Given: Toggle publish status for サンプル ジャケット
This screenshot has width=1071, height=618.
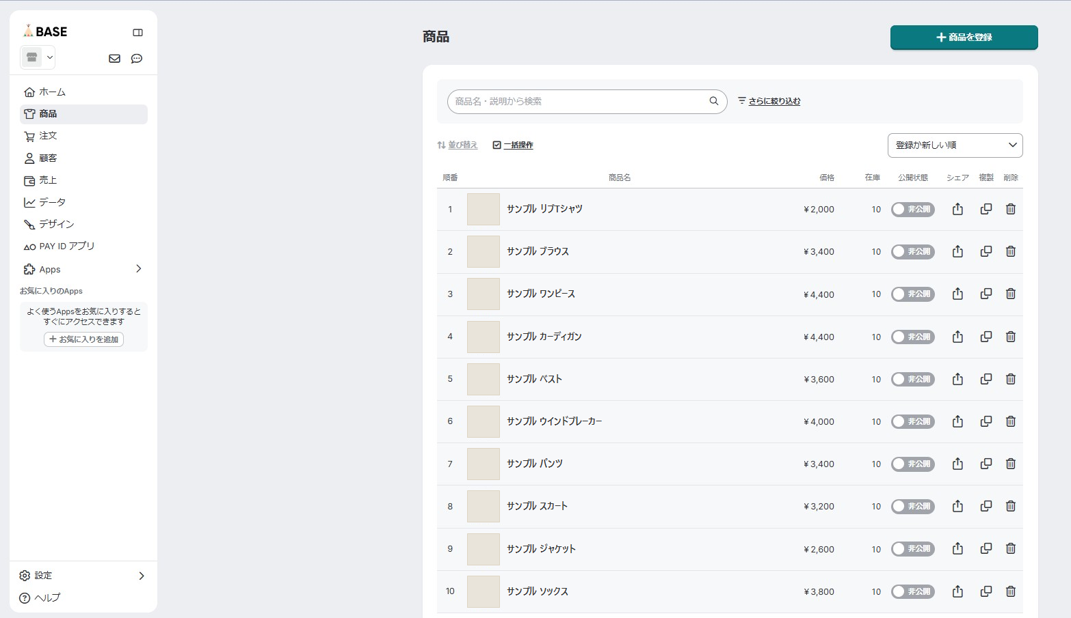Looking at the screenshot, I should [x=912, y=548].
